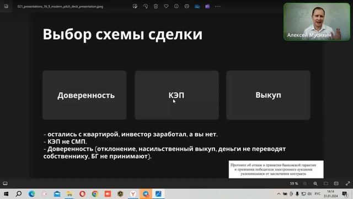Enter full screen with diagonal arrows icon
Screen dimensions: 353x199
[347, 184]
